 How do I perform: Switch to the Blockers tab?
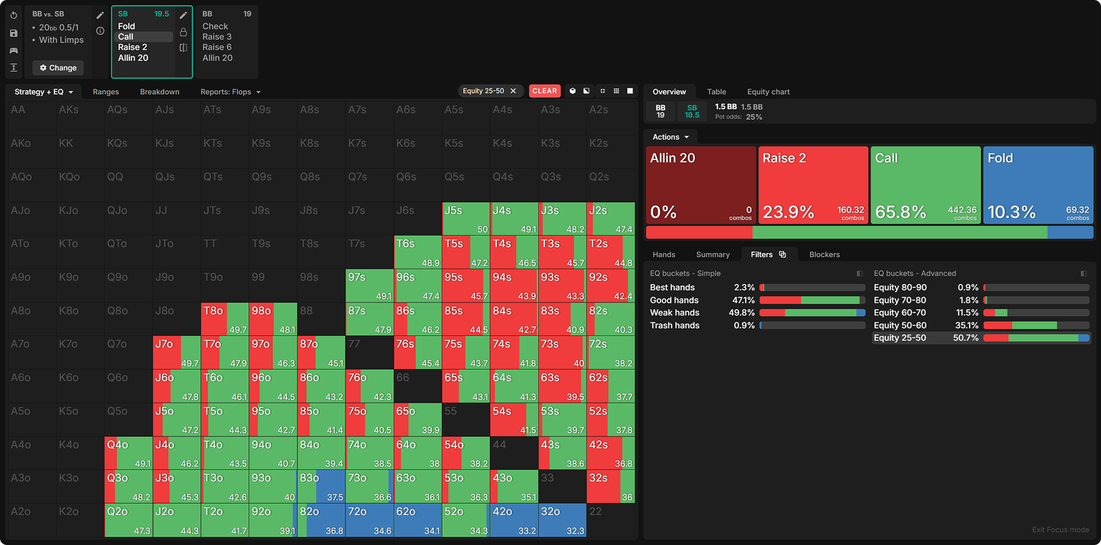click(824, 254)
